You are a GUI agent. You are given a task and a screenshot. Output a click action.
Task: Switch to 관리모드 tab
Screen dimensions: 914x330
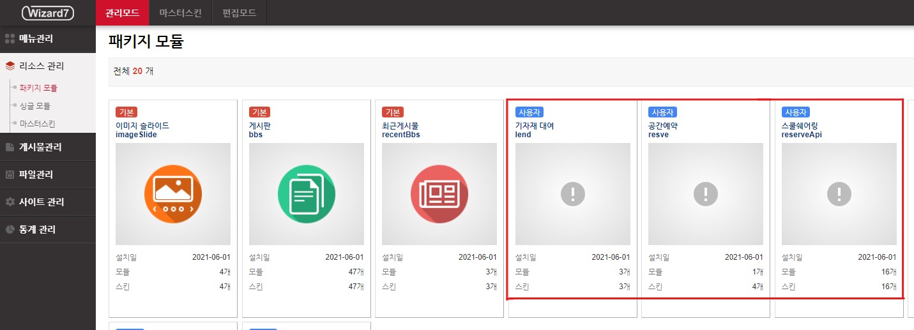123,13
